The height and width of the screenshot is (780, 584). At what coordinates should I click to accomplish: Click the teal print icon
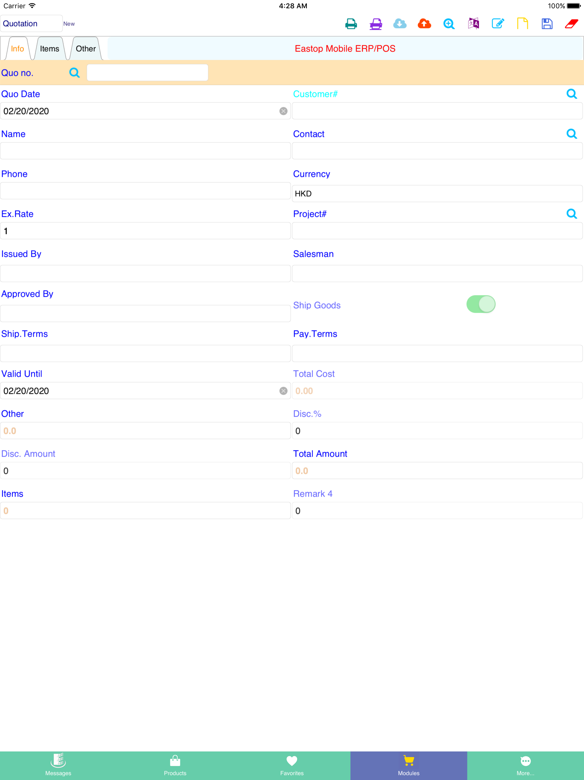(x=351, y=24)
